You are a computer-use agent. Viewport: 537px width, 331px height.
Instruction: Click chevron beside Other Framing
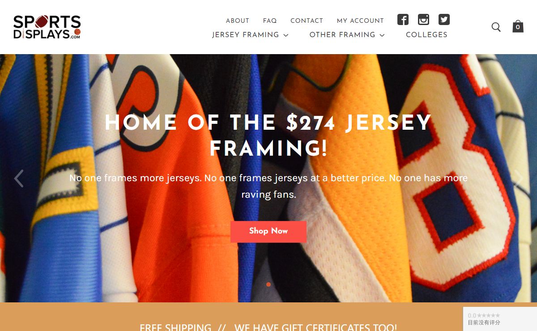click(x=382, y=35)
